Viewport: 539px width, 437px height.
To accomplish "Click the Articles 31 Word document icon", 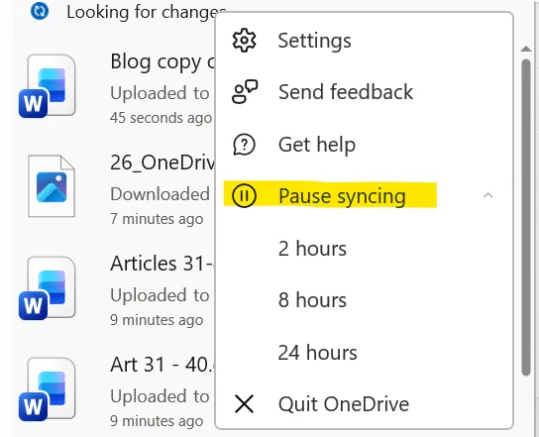I will point(48,288).
